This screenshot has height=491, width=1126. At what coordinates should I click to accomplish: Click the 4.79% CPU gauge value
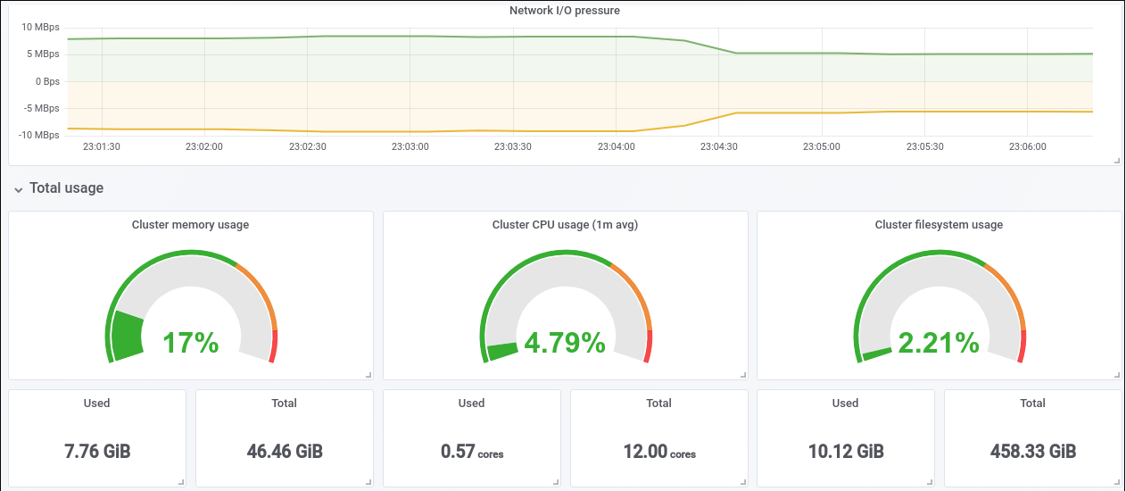pyautogui.click(x=565, y=343)
